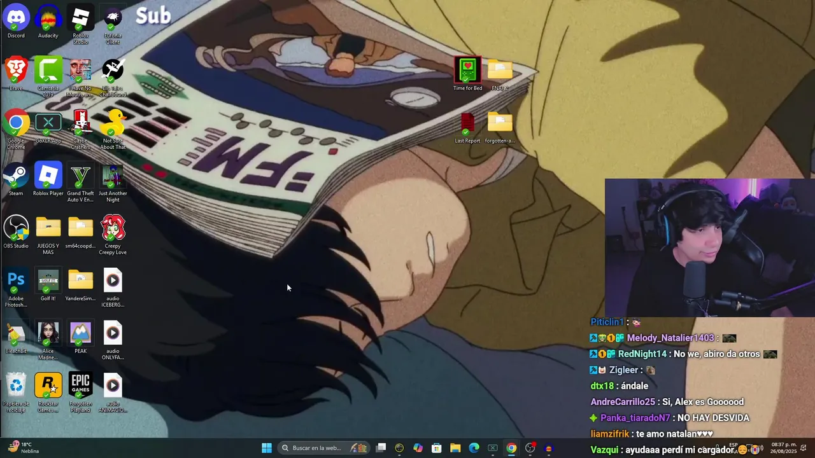Open the GoXLR app on the taskbar
This screenshot has width=815, height=458.
492,448
